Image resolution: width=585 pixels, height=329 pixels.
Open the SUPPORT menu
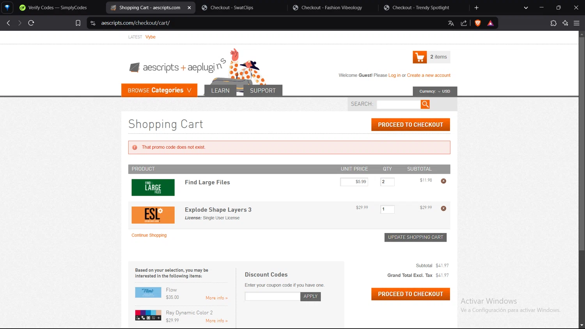click(x=263, y=90)
